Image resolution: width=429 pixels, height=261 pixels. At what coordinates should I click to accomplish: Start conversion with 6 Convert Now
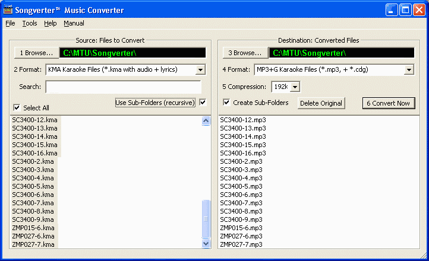tap(389, 103)
